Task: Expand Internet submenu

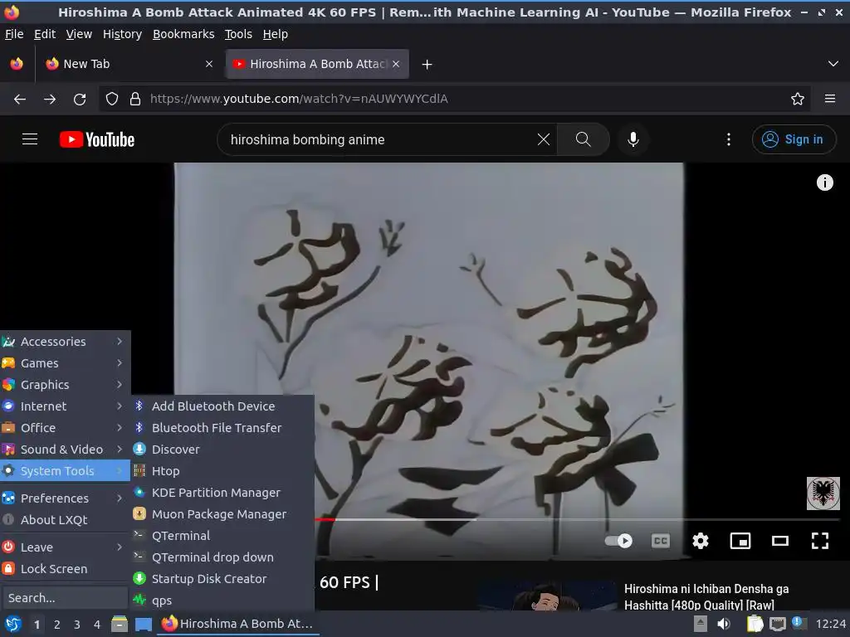Action: pos(65,406)
